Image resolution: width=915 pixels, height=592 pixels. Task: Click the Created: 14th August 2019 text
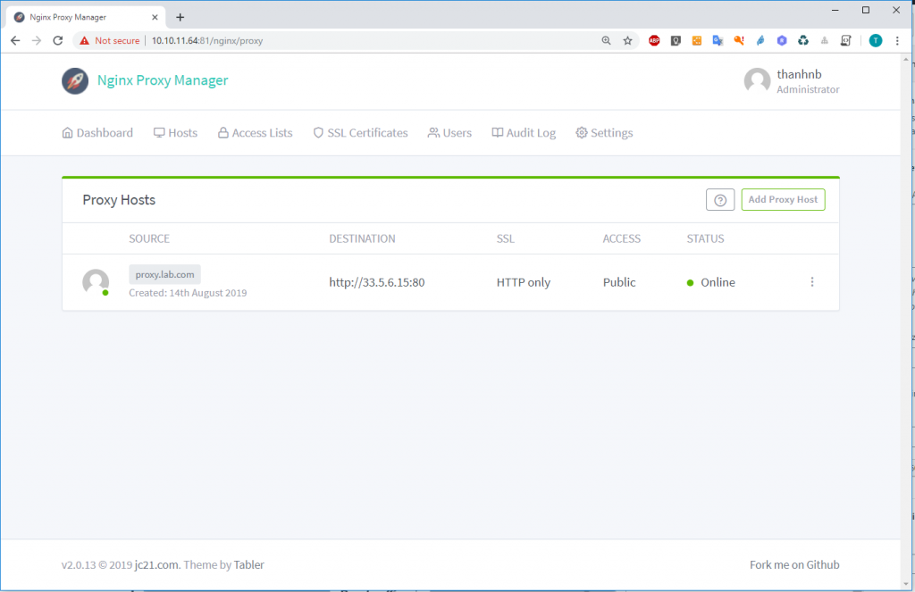[188, 293]
